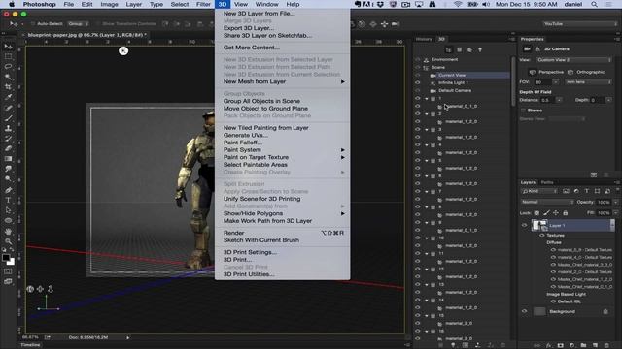The image size is (622, 349).
Task: Click the lock all icon in Layers
Action: tap(566, 213)
